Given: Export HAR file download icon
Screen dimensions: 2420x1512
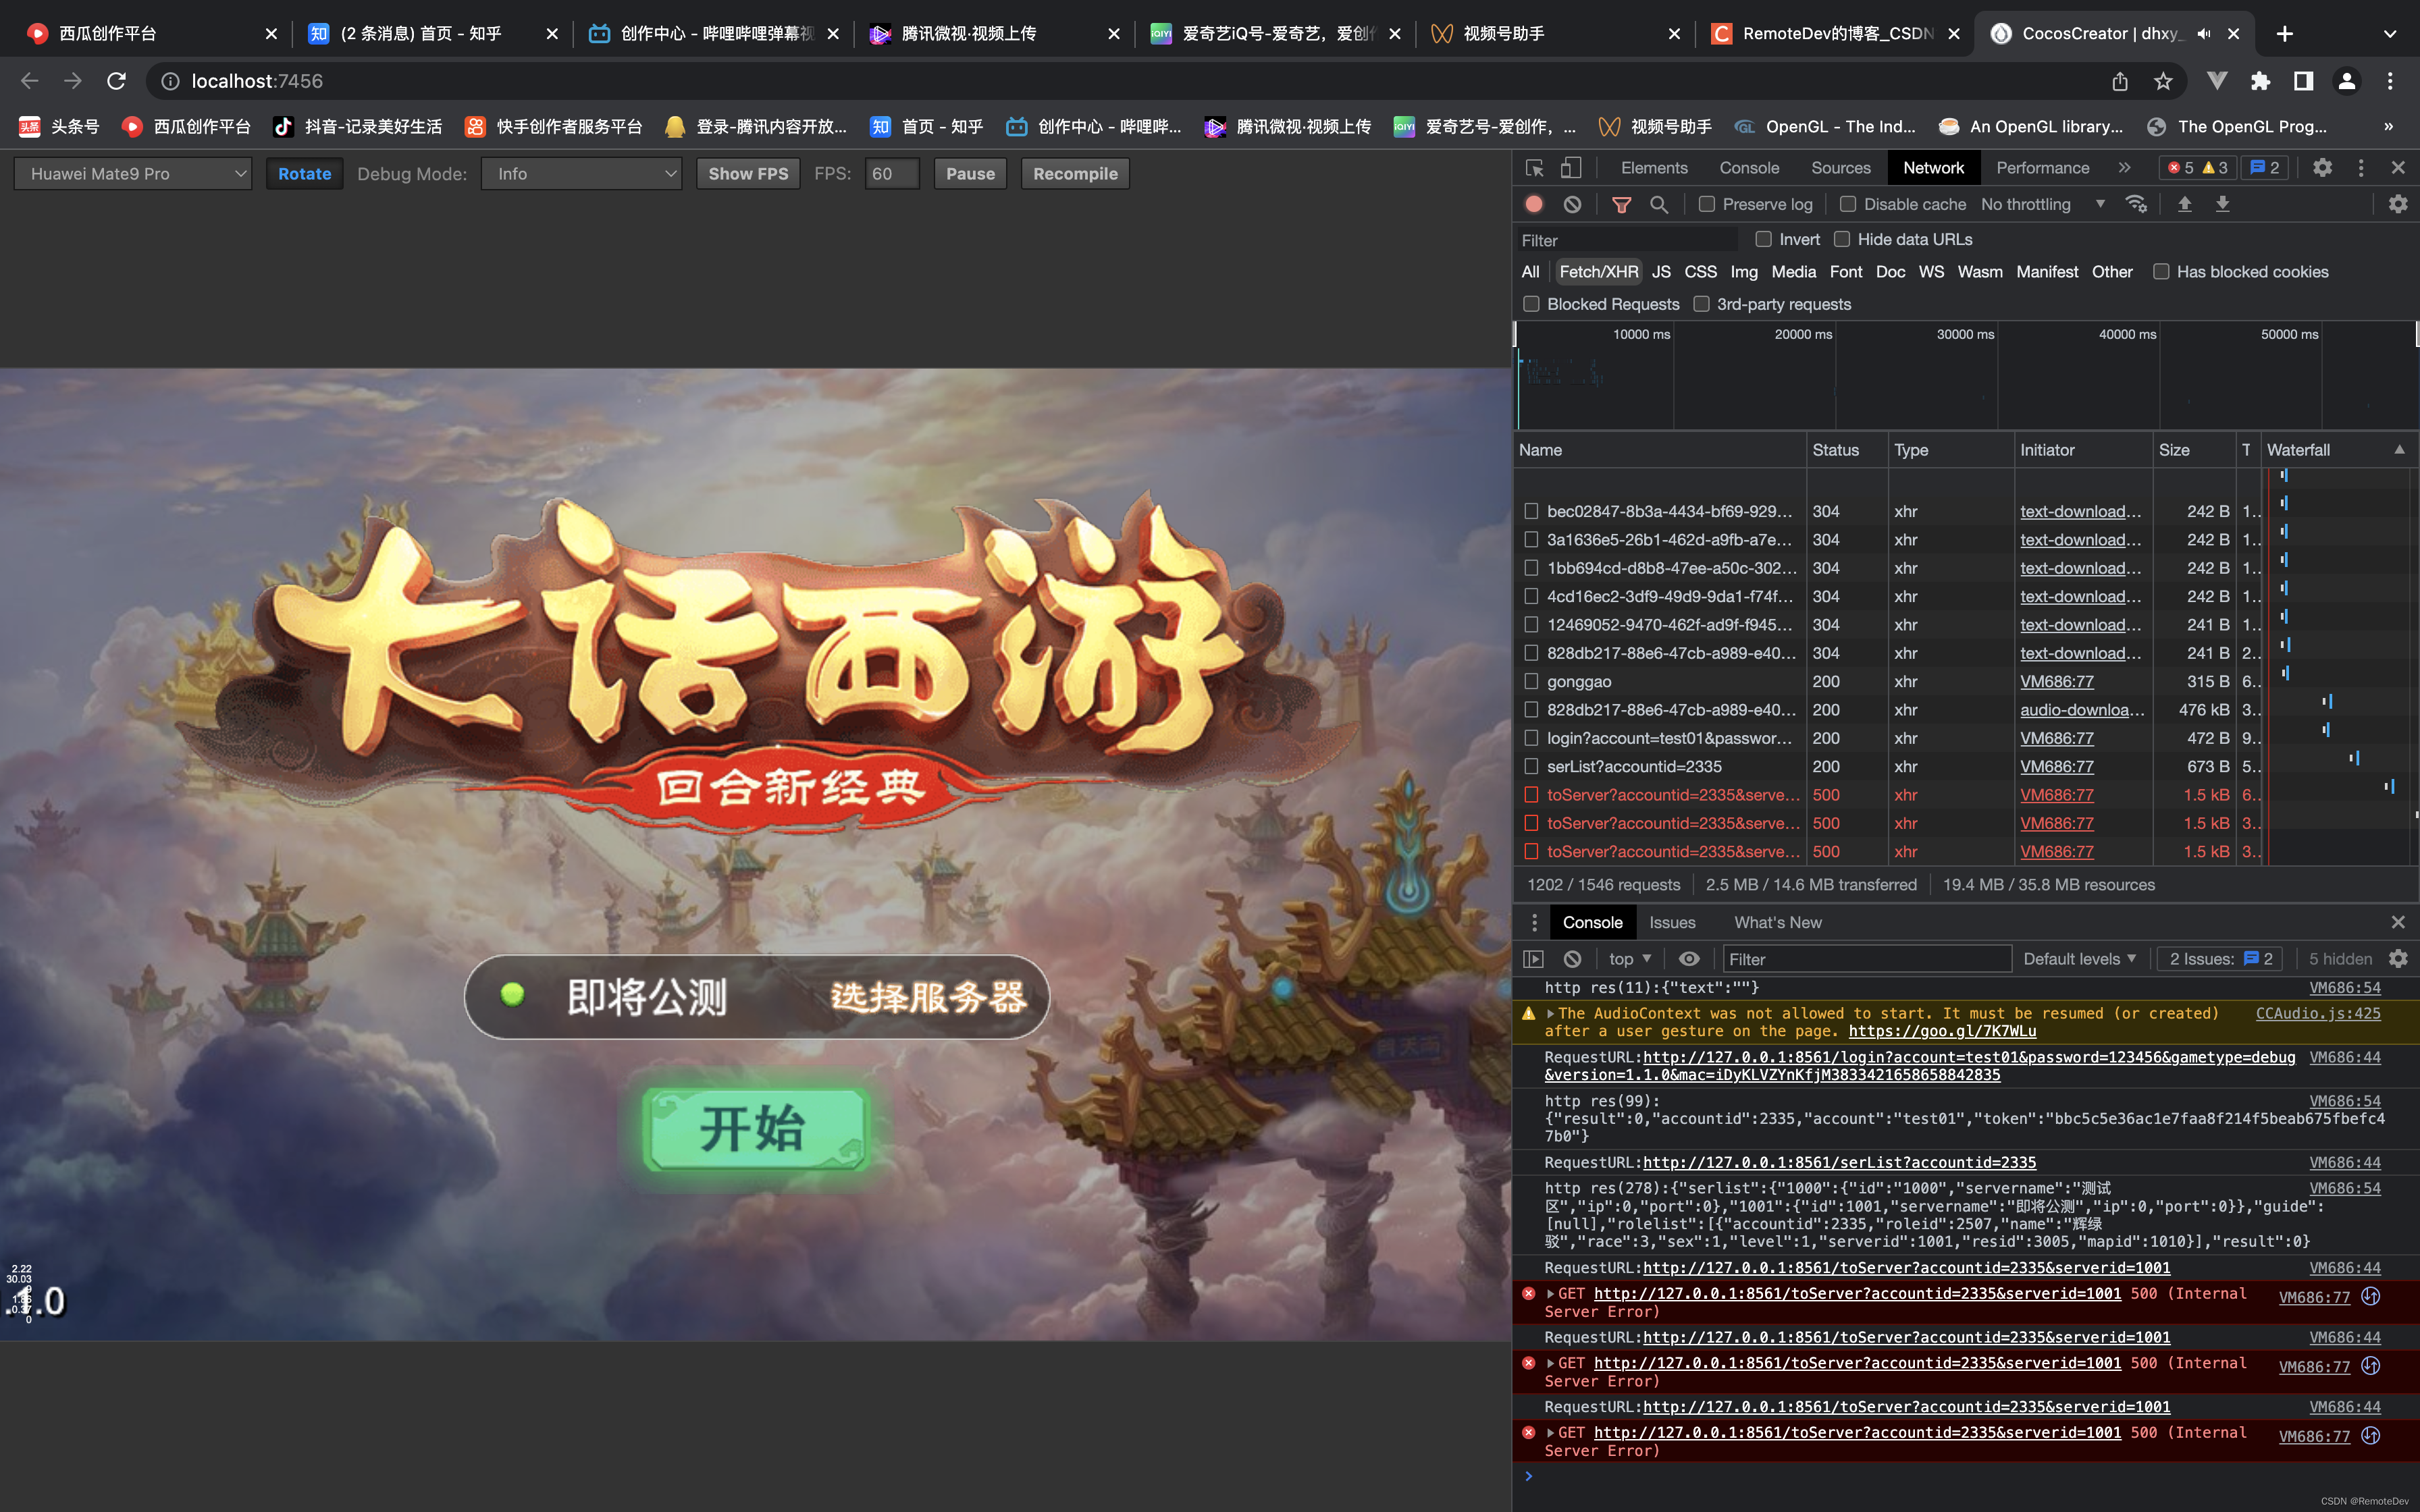Looking at the screenshot, I should coord(2222,204).
